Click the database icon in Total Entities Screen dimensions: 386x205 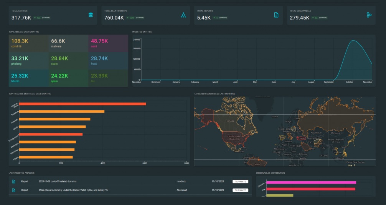coord(91,15)
